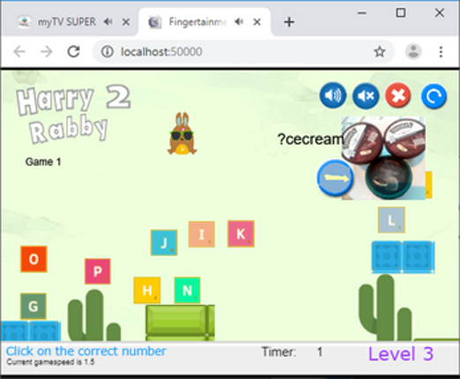
Task: Go forward in browser history
Action: pyautogui.click(x=47, y=52)
